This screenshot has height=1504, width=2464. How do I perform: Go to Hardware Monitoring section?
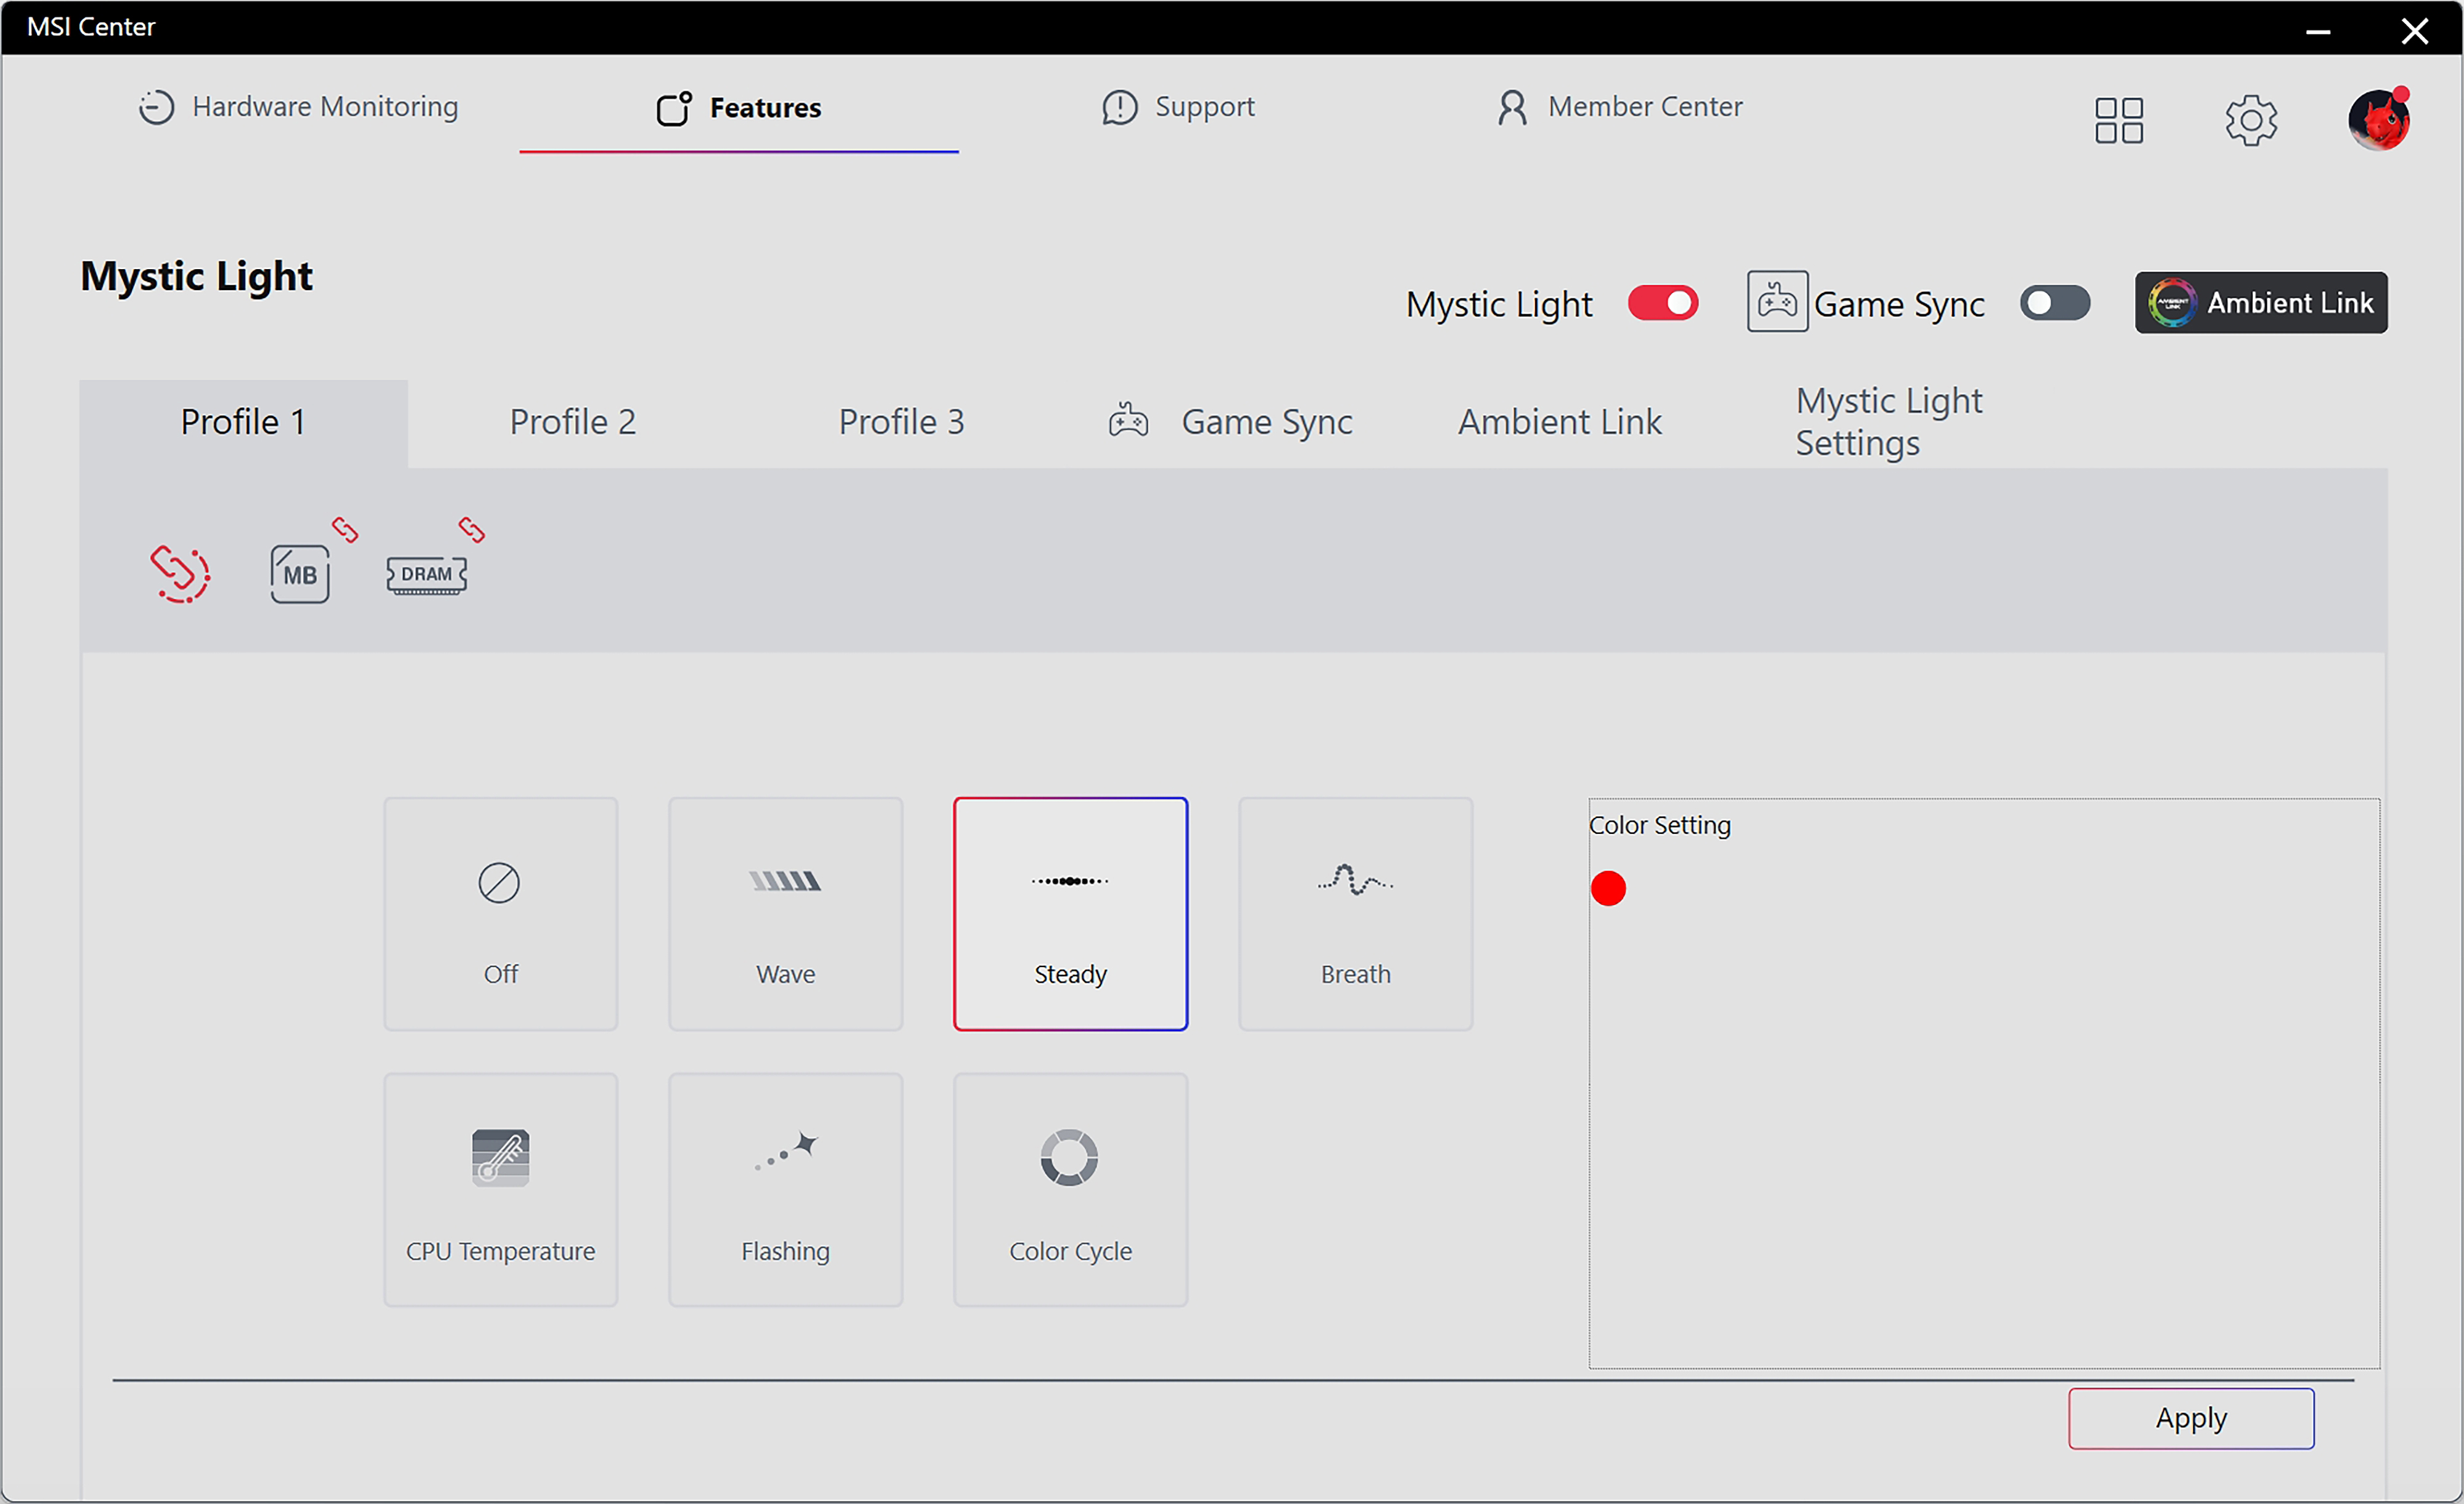pyautogui.click(x=298, y=107)
